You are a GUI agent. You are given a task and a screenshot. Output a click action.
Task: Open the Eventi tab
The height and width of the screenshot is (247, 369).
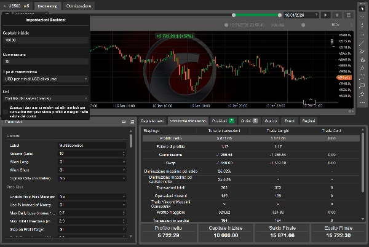[290, 120]
